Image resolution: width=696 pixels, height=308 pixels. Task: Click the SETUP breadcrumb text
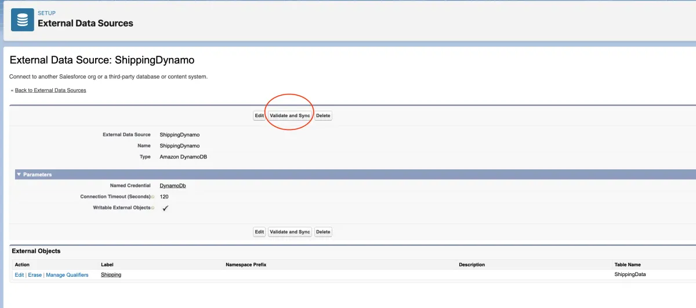pyautogui.click(x=46, y=13)
